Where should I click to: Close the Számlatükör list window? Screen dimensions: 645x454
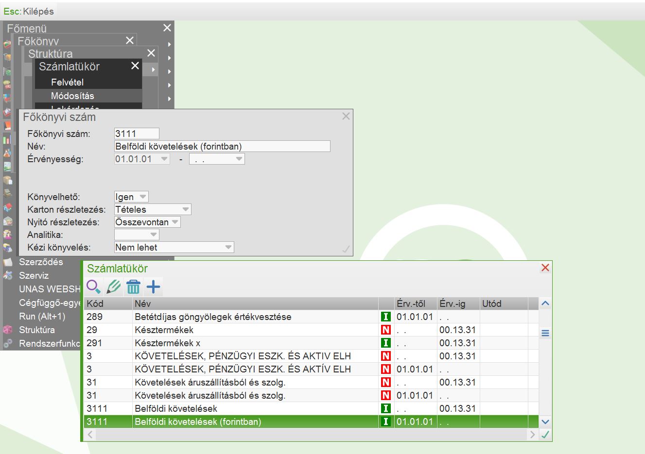tap(545, 268)
